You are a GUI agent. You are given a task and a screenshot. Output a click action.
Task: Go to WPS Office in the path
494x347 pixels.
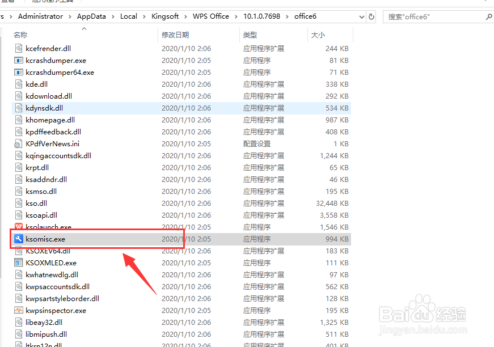pos(211,16)
